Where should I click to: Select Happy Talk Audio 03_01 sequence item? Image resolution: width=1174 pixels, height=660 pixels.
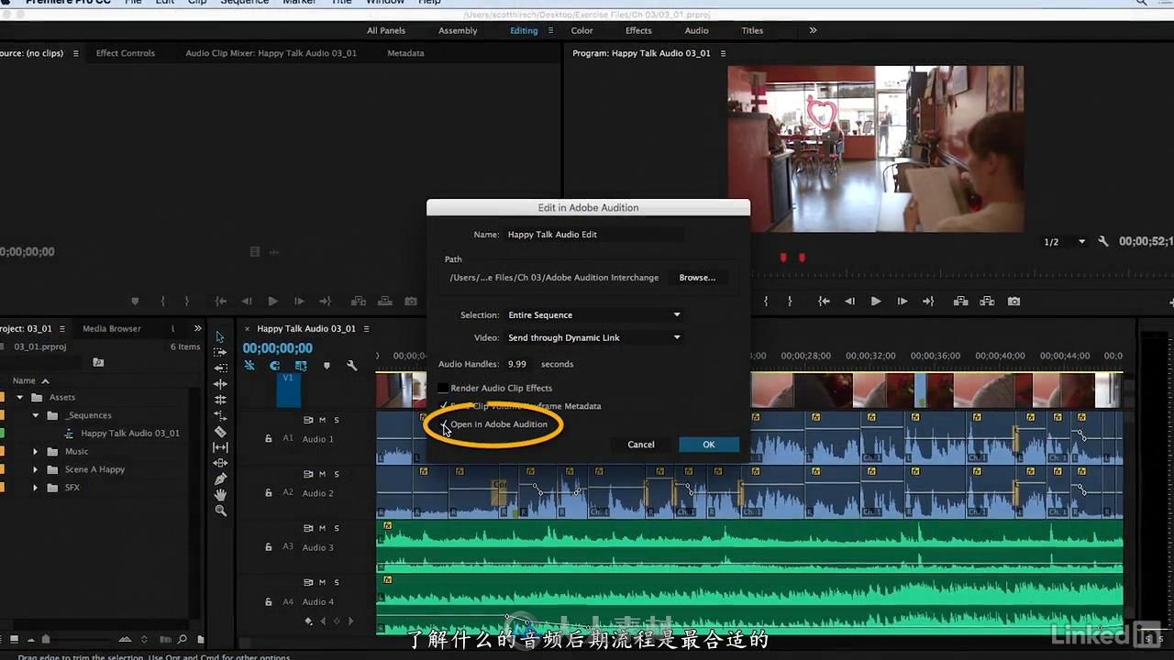(x=130, y=434)
